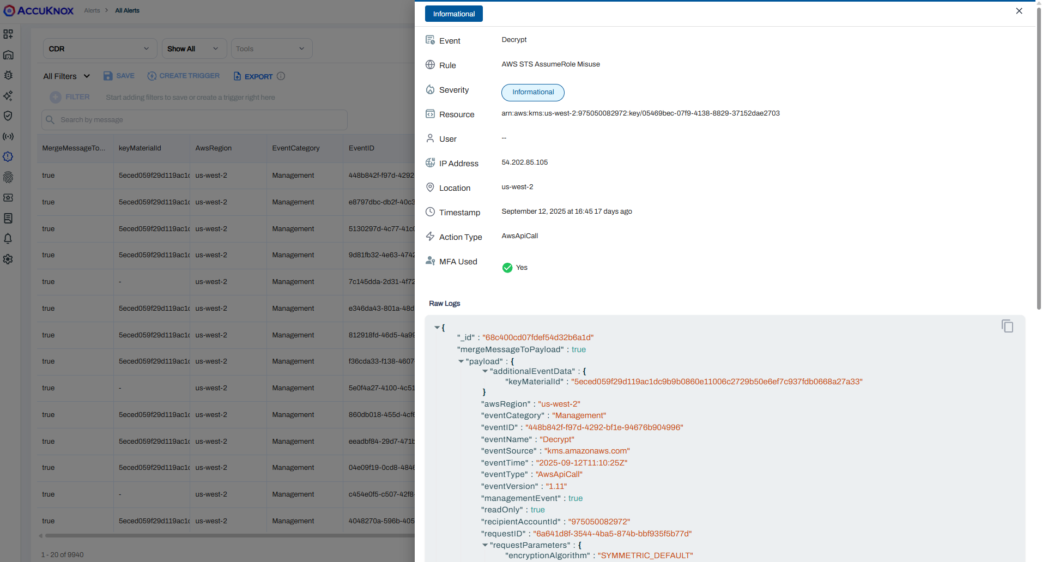
Task: Collapse the requestParameters node
Action: pos(485,545)
